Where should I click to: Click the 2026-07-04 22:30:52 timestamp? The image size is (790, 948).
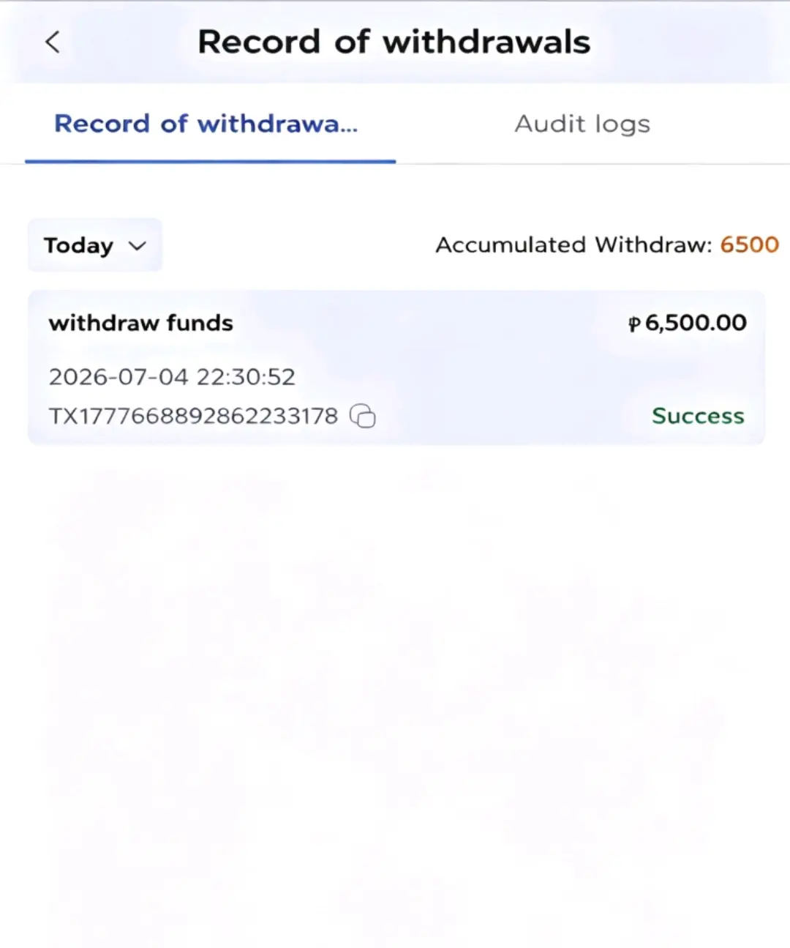point(172,377)
